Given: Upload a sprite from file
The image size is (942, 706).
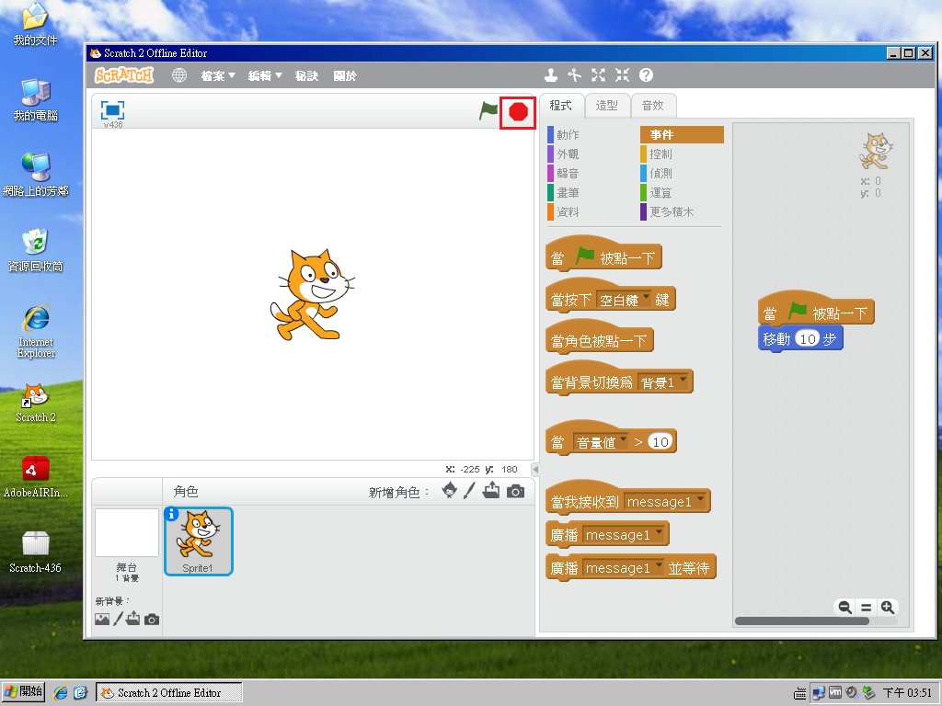Looking at the screenshot, I should click(491, 491).
